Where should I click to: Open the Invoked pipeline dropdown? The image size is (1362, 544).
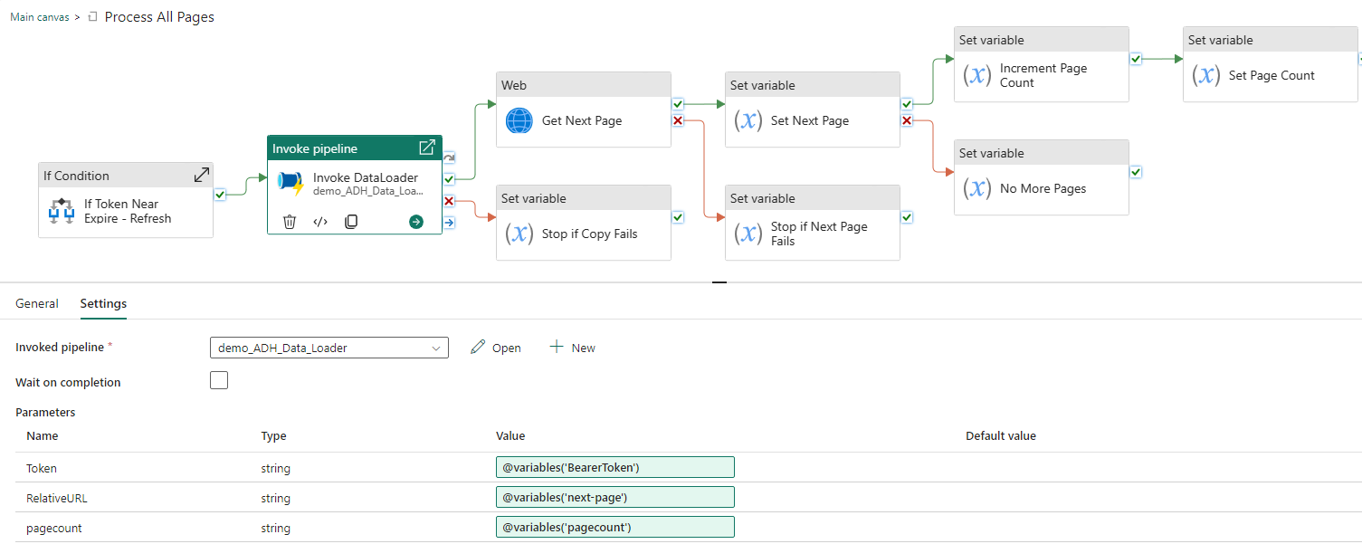coord(329,348)
